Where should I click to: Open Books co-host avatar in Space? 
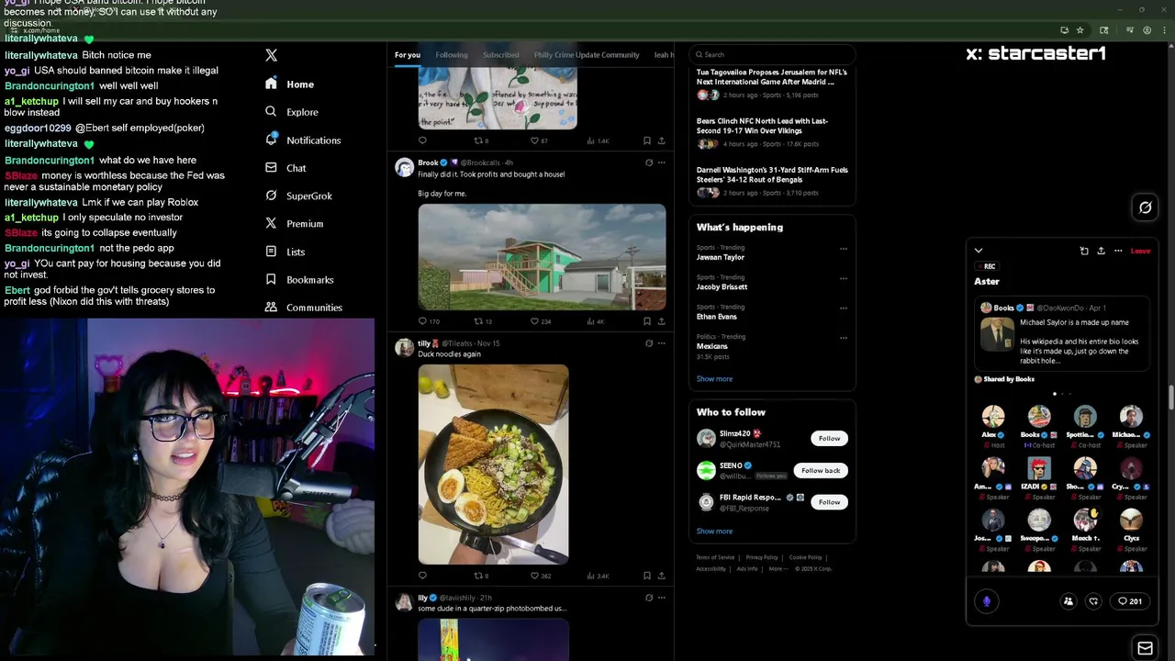[1039, 417]
